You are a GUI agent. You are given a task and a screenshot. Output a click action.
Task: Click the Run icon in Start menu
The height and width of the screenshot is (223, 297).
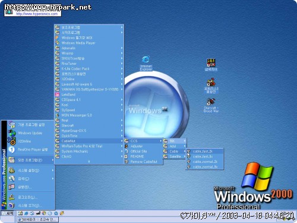[x=12, y=187]
